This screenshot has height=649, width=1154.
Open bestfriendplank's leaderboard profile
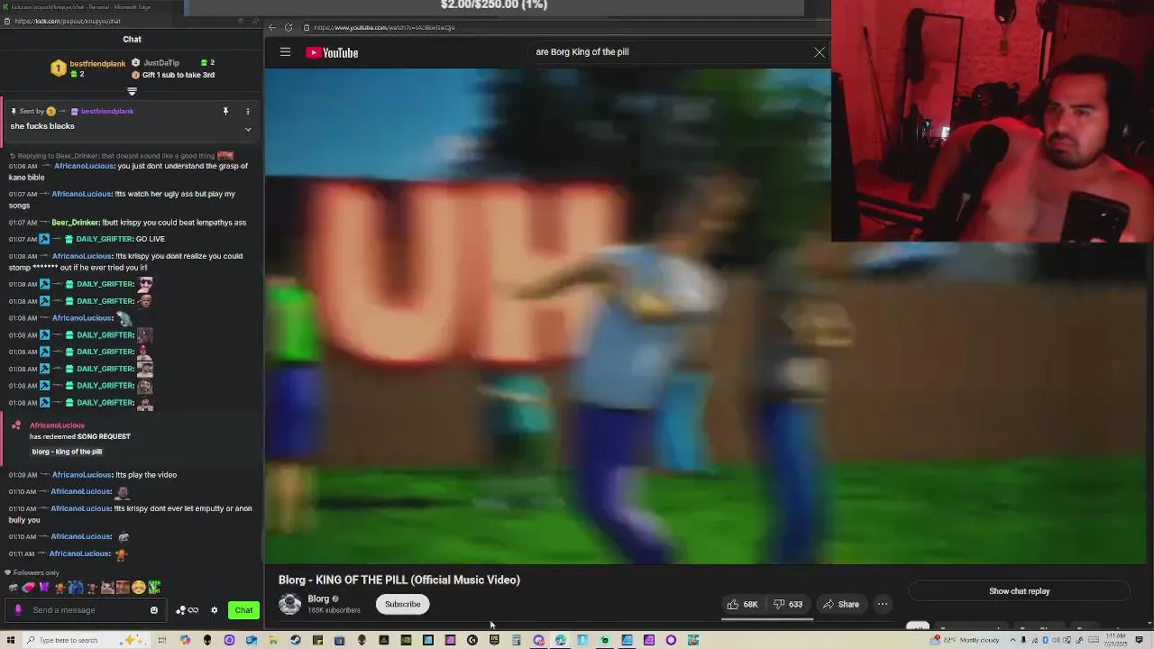(x=97, y=64)
